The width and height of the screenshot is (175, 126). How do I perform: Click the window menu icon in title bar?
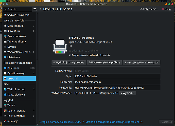(x=4, y=4)
